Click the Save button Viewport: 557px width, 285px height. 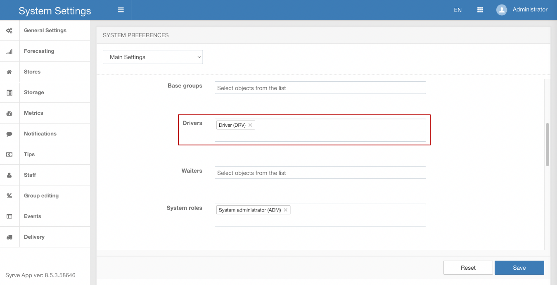click(x=519, y=268)
